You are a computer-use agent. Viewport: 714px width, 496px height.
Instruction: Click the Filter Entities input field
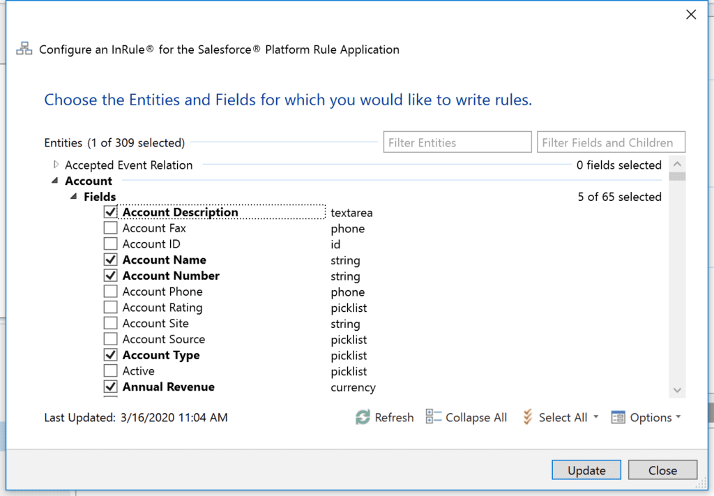coord(457,142)
